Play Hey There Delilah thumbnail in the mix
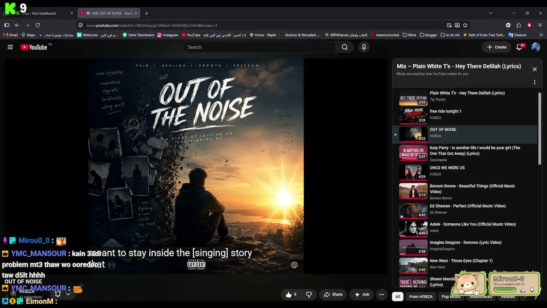Image resolution: width=547 pixels, height=308 pixels. tap(413, 98)
